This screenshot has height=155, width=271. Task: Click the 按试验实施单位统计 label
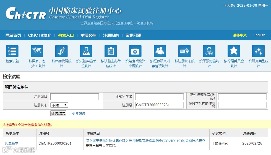pos(86,64)
